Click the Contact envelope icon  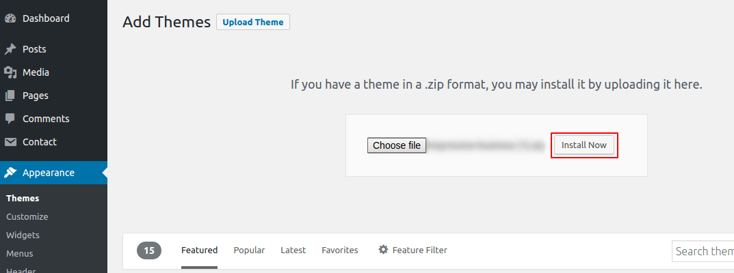pos(10,142)
